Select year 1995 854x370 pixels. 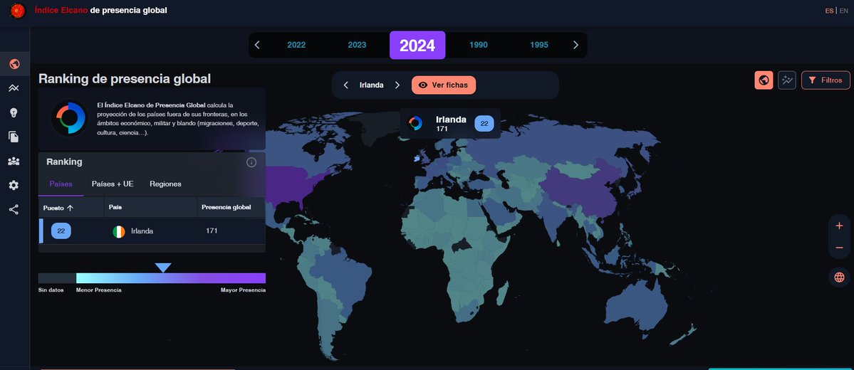pos(538,45)
